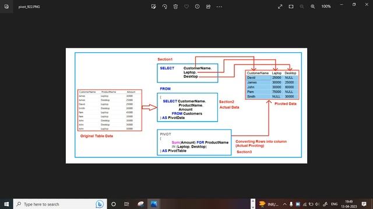Click the 100% zoom level value
The image size is (373, 209).
click(x=326, y=6)
